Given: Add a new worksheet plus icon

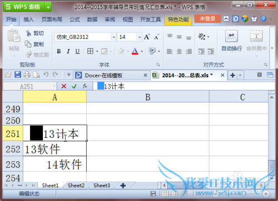Looking at the screenshot, I should [123, 185].
